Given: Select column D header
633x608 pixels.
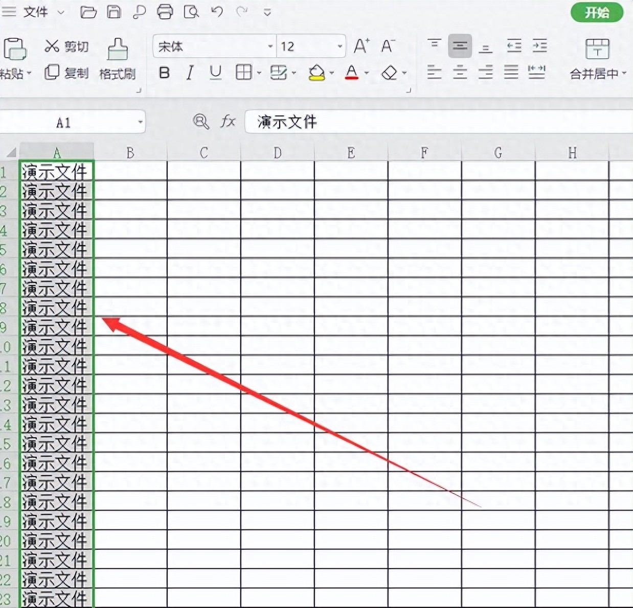Looking at the screenshot, I should pyautogui.click(x=277, y=153).
